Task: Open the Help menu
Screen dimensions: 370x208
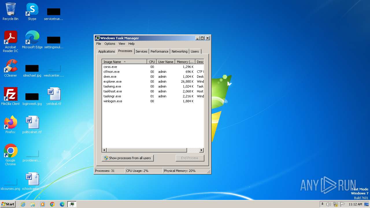Action: pyautogui.click(x=132, y=44)
